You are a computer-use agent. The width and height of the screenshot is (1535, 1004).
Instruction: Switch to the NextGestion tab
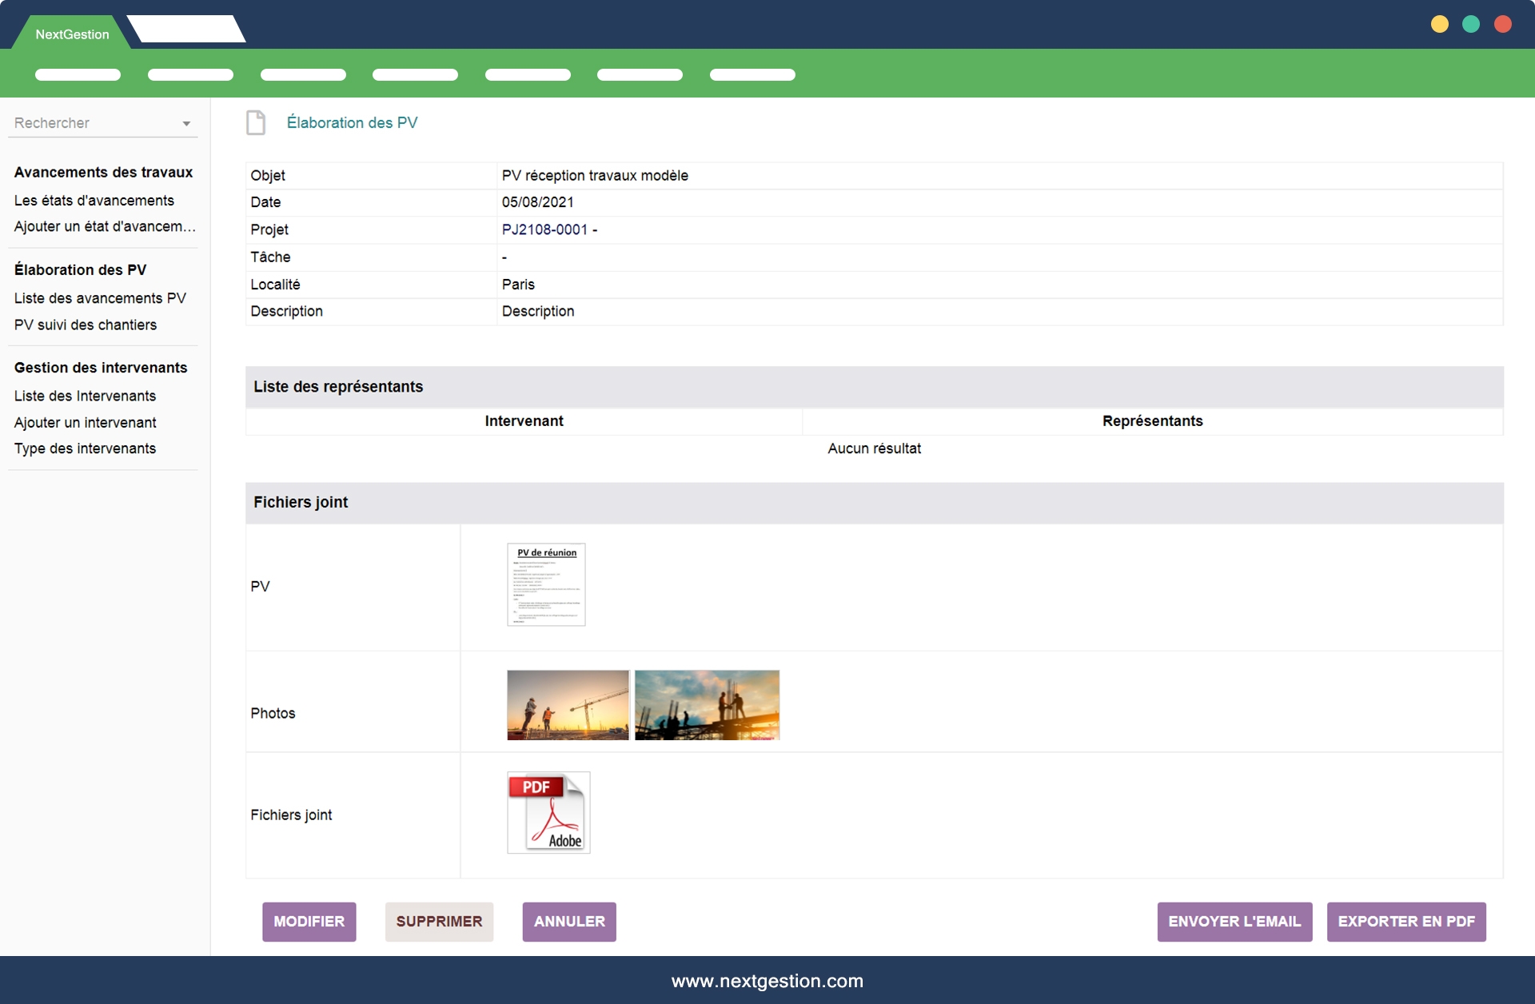(72, 34)
